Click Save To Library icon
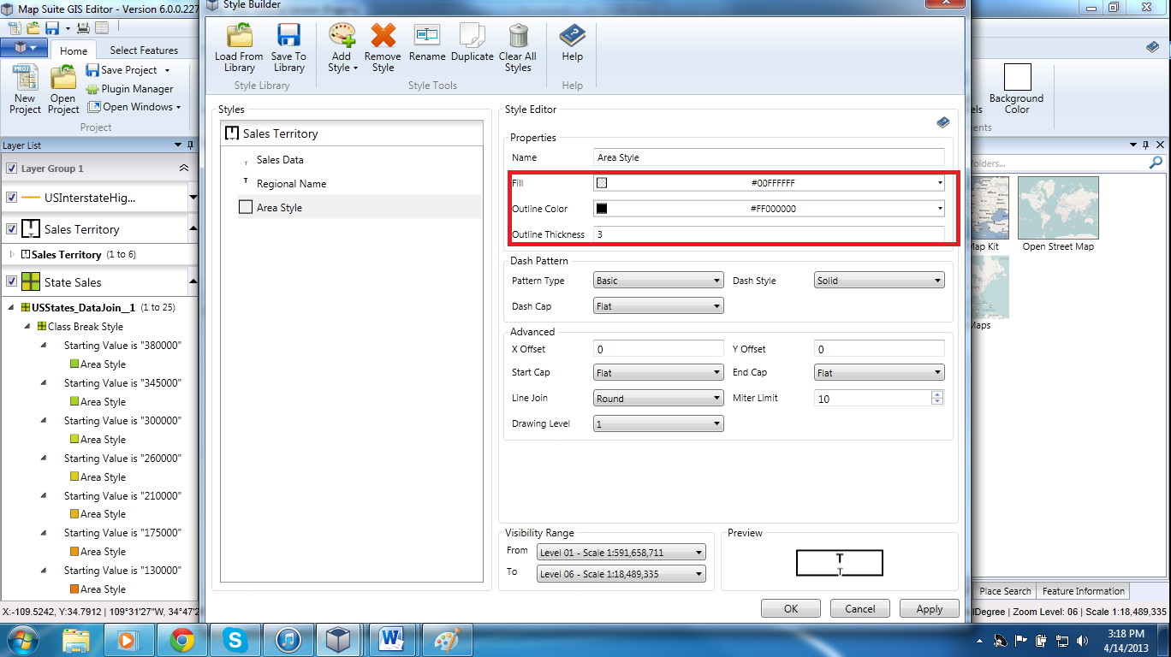Image resolution: width=1171 pixels, height=657 pixels. [x=288, y=36]
